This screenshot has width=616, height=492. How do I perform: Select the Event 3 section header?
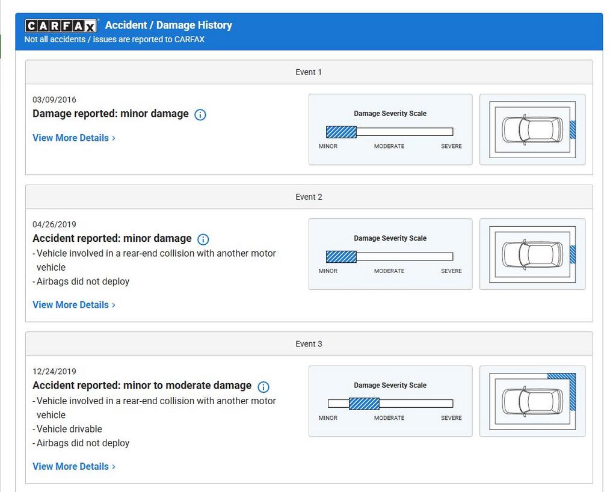point(309,344)
